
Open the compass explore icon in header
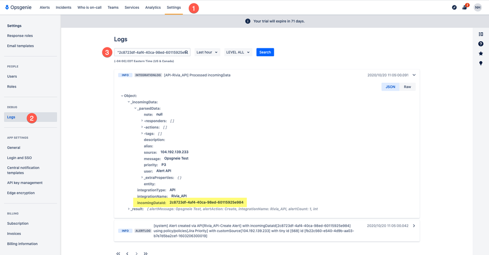tap(454, 7)
